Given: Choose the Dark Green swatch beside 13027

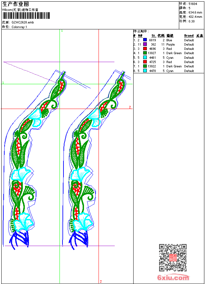Looking at the screenshot, I should tap(145, 53).
